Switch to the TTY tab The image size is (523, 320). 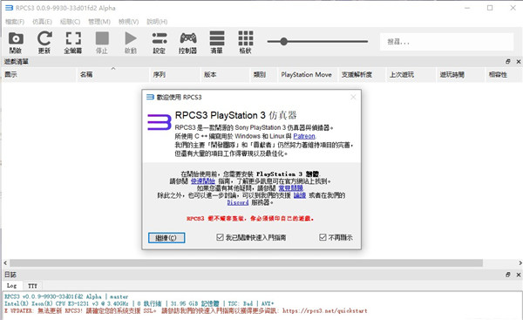pyautogui.click(x=32, y=286)
